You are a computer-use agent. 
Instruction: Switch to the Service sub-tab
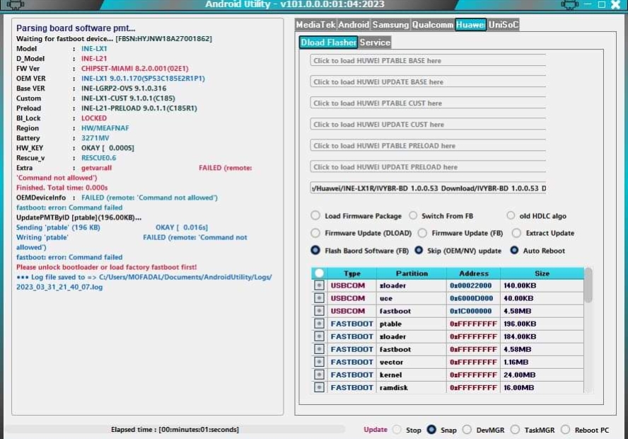[375, 42]
